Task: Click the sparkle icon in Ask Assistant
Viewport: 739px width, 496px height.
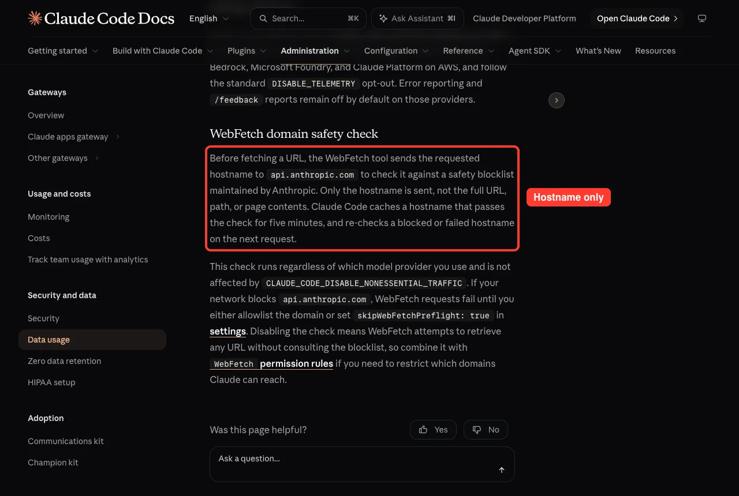Action: tap(383, 18)
